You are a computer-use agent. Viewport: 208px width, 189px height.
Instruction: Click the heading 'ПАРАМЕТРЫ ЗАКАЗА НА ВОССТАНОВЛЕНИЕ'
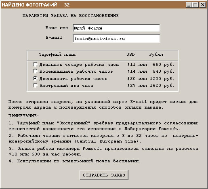[71, 16]
